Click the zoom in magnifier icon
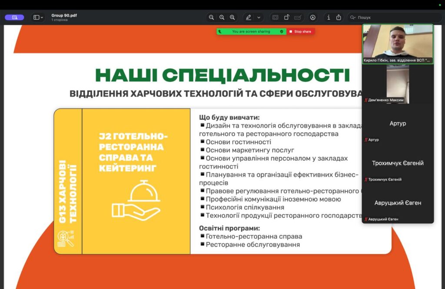445x289 pixels. click(x=232, y=17)
